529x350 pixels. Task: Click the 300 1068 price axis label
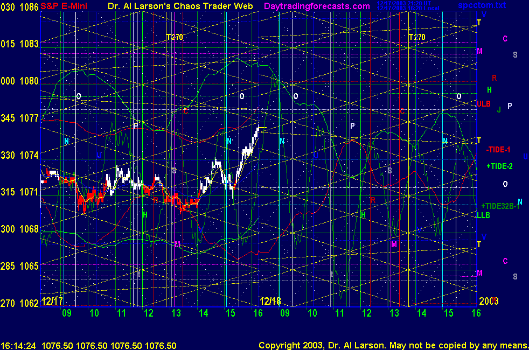pos(19,229)
